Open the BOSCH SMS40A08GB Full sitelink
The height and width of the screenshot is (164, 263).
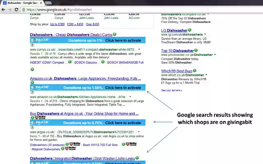[x=125, y=62]
